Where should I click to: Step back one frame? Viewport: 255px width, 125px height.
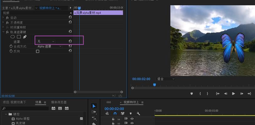point(226,93)
